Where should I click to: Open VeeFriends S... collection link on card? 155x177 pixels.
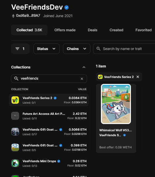point(110,135)
